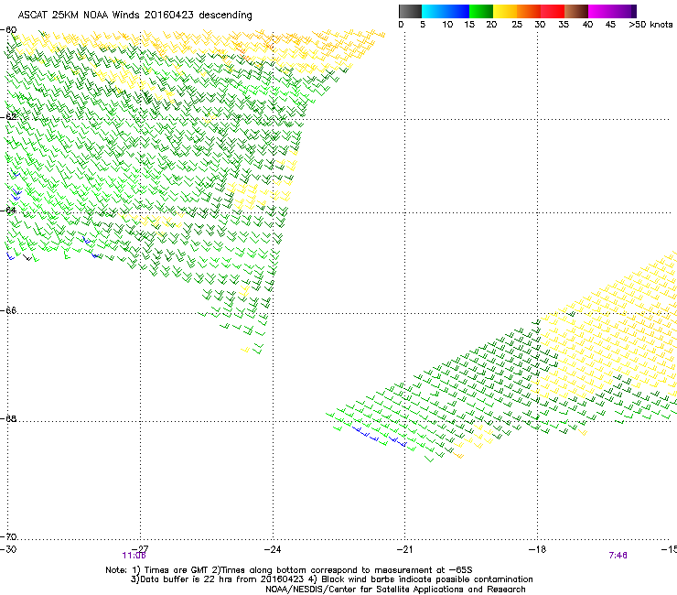Click the -64 latitude axis label

click(x=9, y=211)
